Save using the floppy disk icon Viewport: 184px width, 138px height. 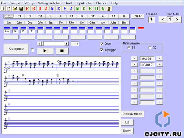[21, 9]
